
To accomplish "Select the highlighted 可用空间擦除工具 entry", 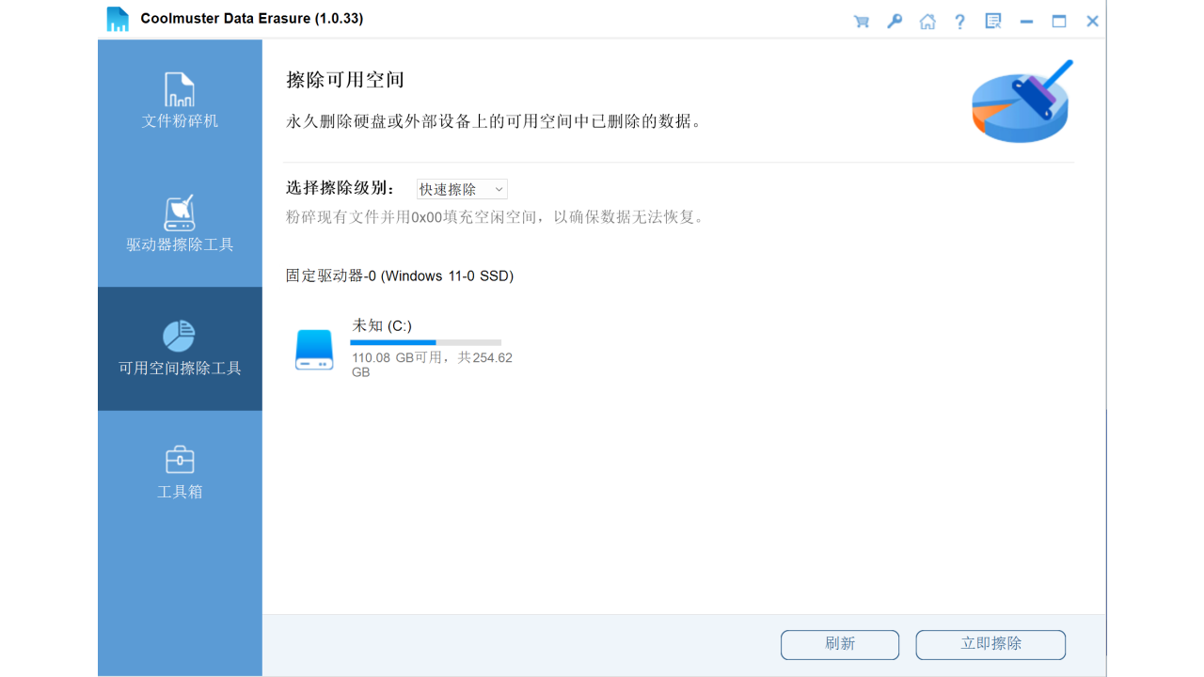I will 179,349.
